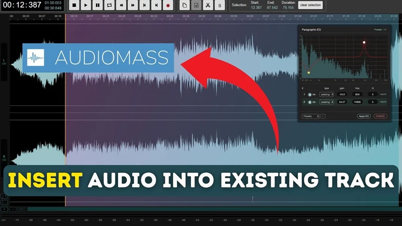
Task: Click the paste icon in the toolbar
Action: pyautogui.click(x=197, y=5)
